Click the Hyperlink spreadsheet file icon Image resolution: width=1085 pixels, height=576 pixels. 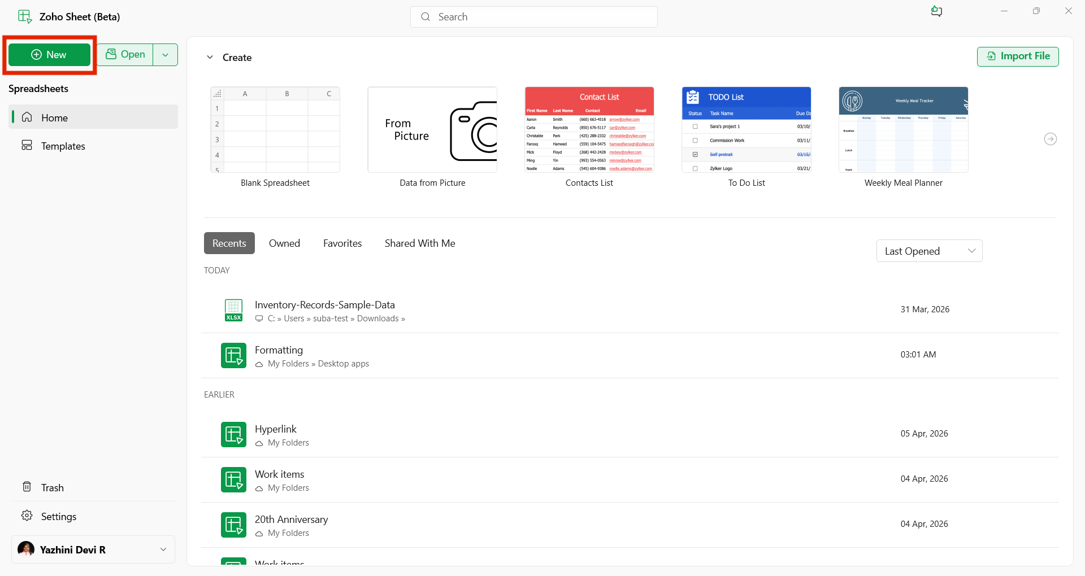(x=233, y=434)
